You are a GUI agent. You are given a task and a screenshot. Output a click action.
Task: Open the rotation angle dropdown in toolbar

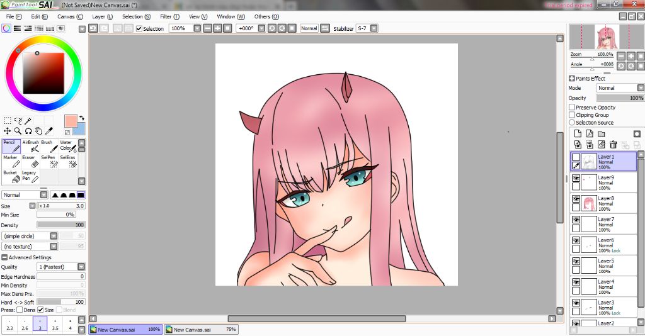261,28
